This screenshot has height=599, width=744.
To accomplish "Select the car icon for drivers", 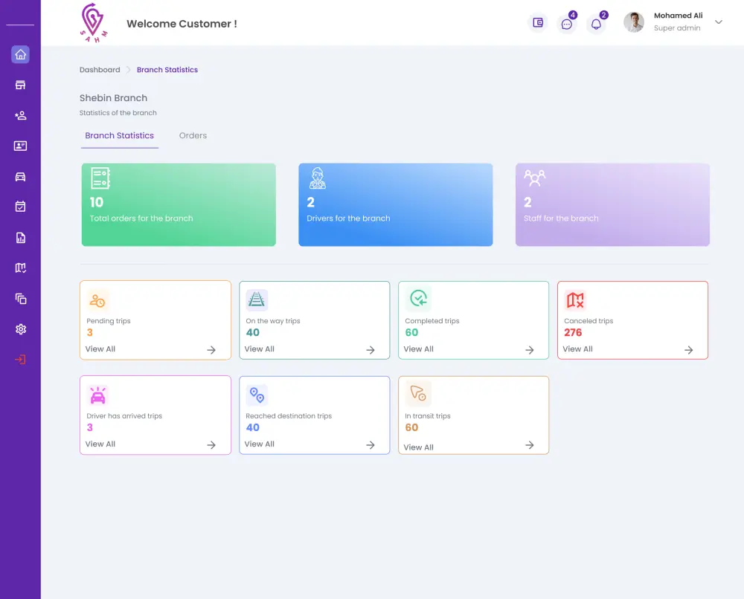I will (x=20, y=176).
